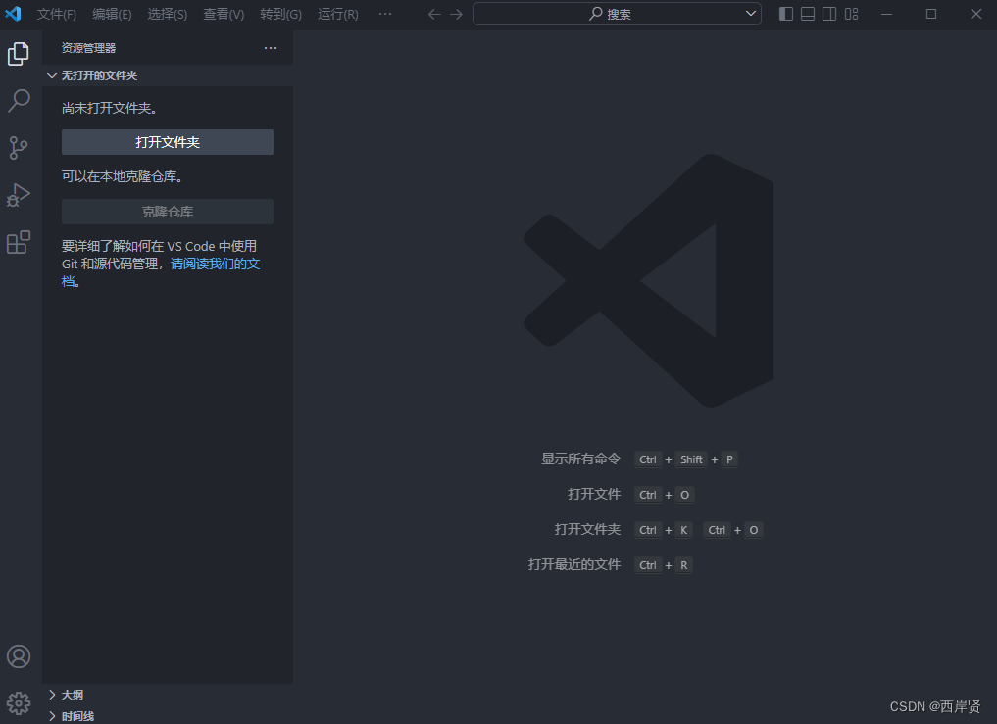Open the Explorer view in activity bar

19,54
